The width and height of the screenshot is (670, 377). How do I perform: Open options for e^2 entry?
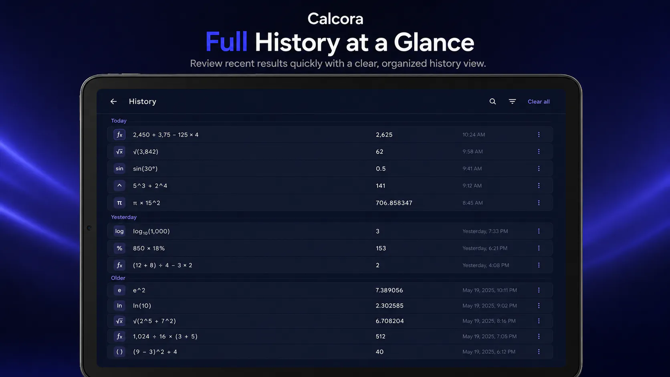[539, 290]
